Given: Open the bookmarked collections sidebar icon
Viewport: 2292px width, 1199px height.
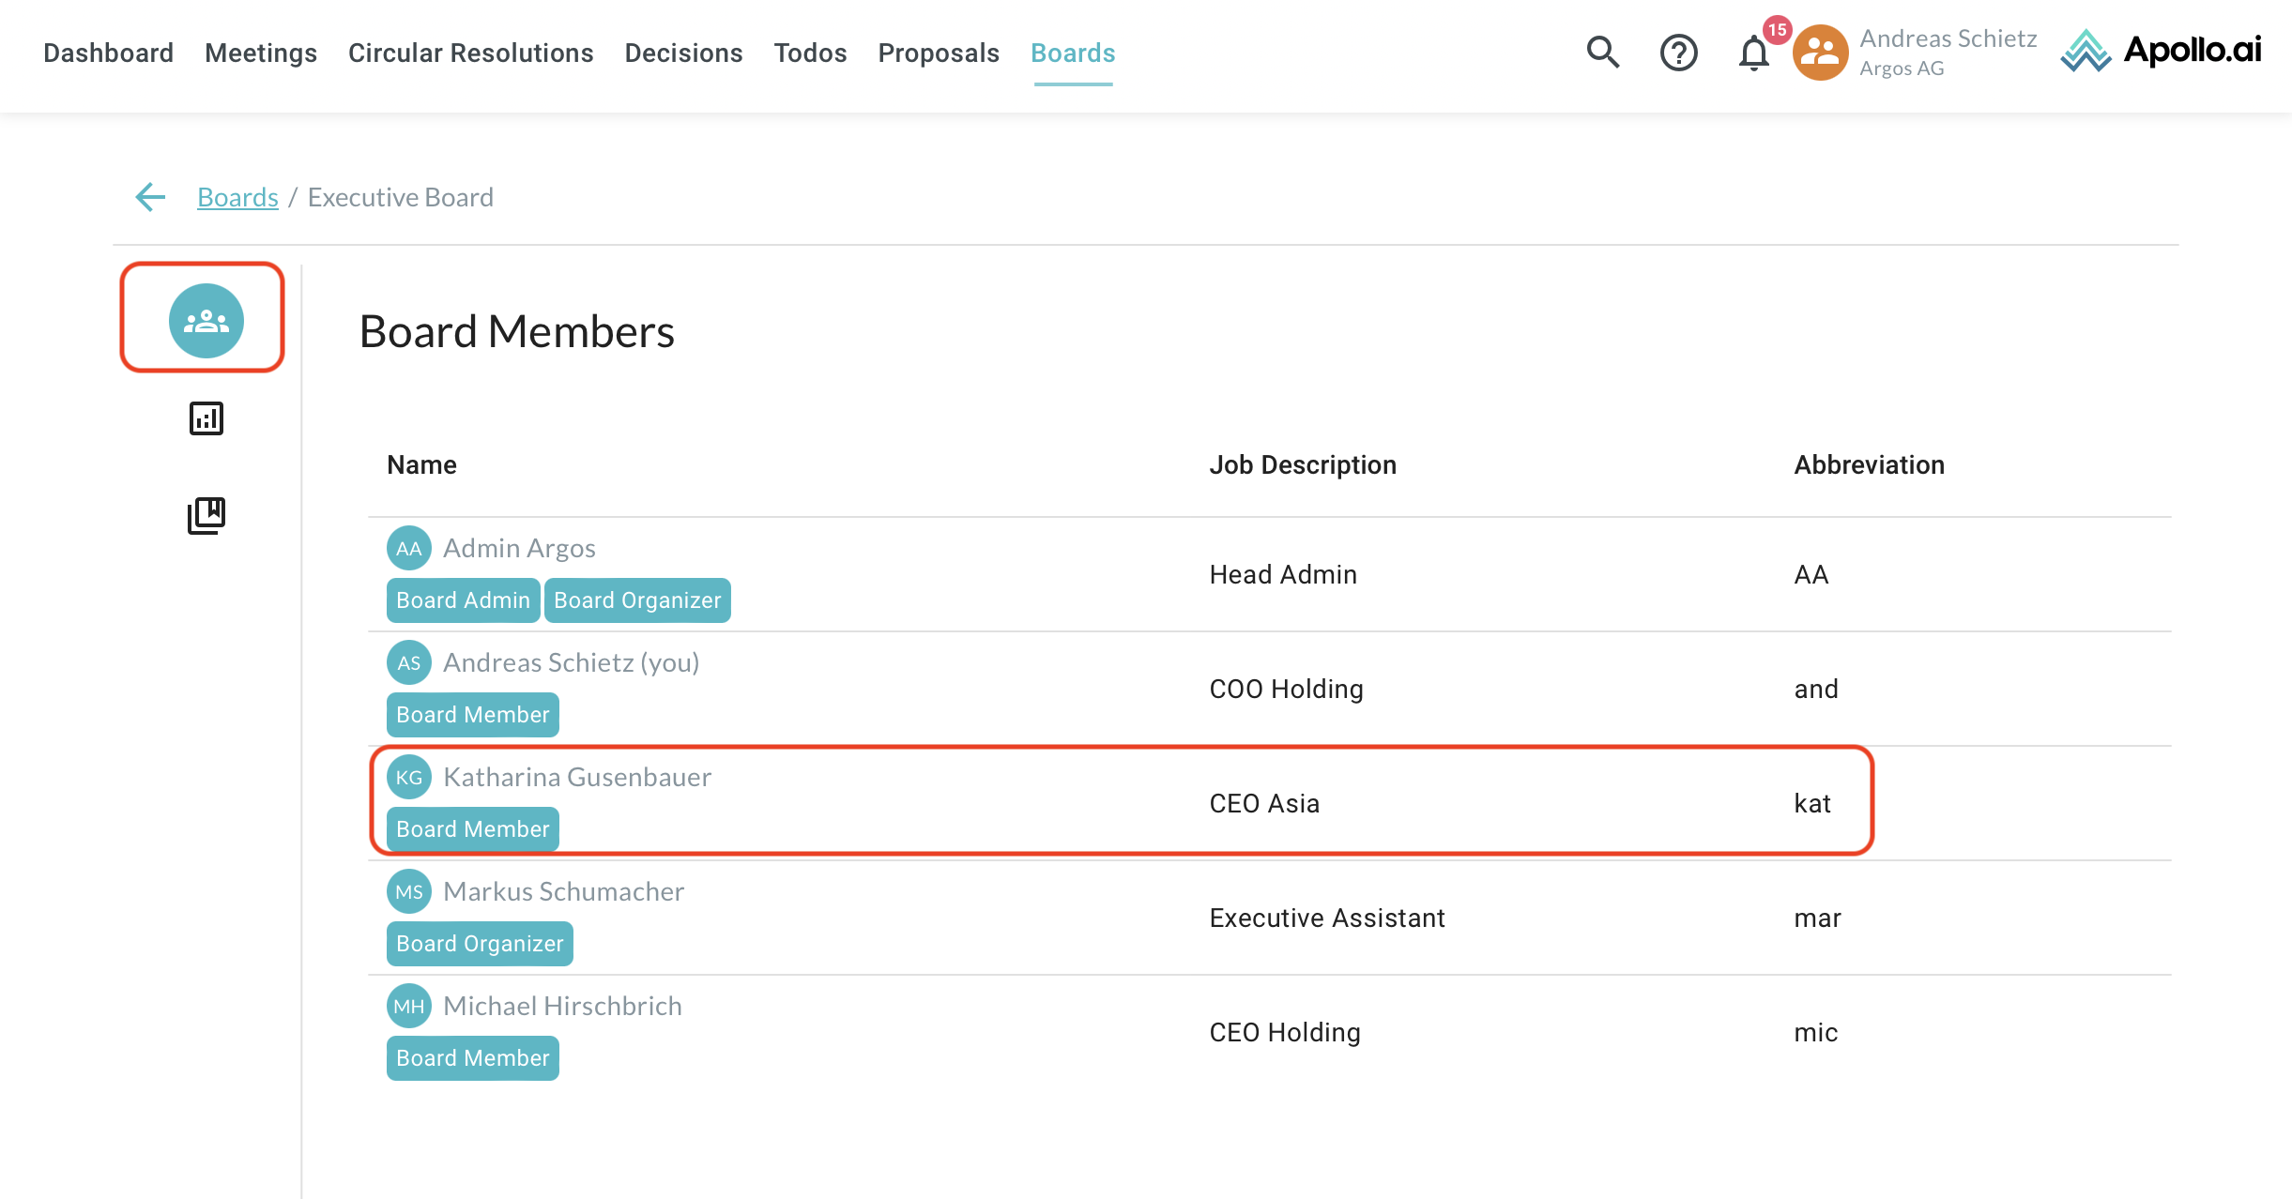Looking at the screenshot, I should pyautogui.click(x=206, y=515).
